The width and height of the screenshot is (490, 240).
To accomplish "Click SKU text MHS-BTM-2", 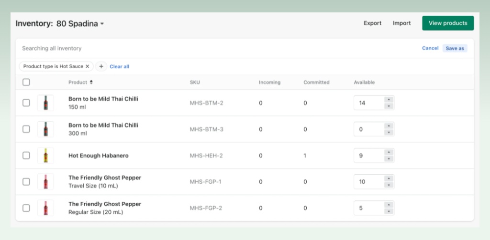I will tap(206, 103).
